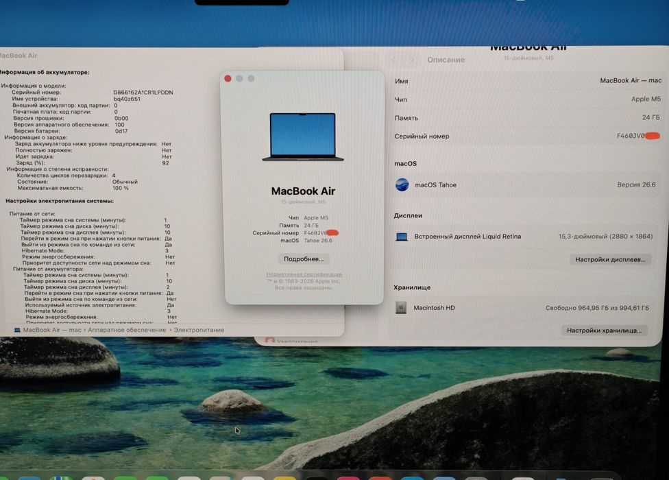
Task: Open the Подробнее... button
Action: point(304,259)
